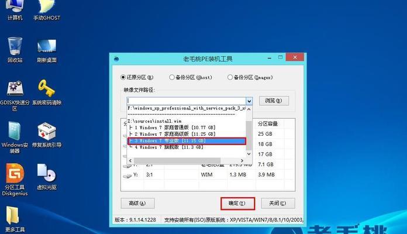Image resolution: width=407 pixels, height=234 pixels.
Task: Launch the GDISK快速分区 icon
Action: tap(15, 96)
